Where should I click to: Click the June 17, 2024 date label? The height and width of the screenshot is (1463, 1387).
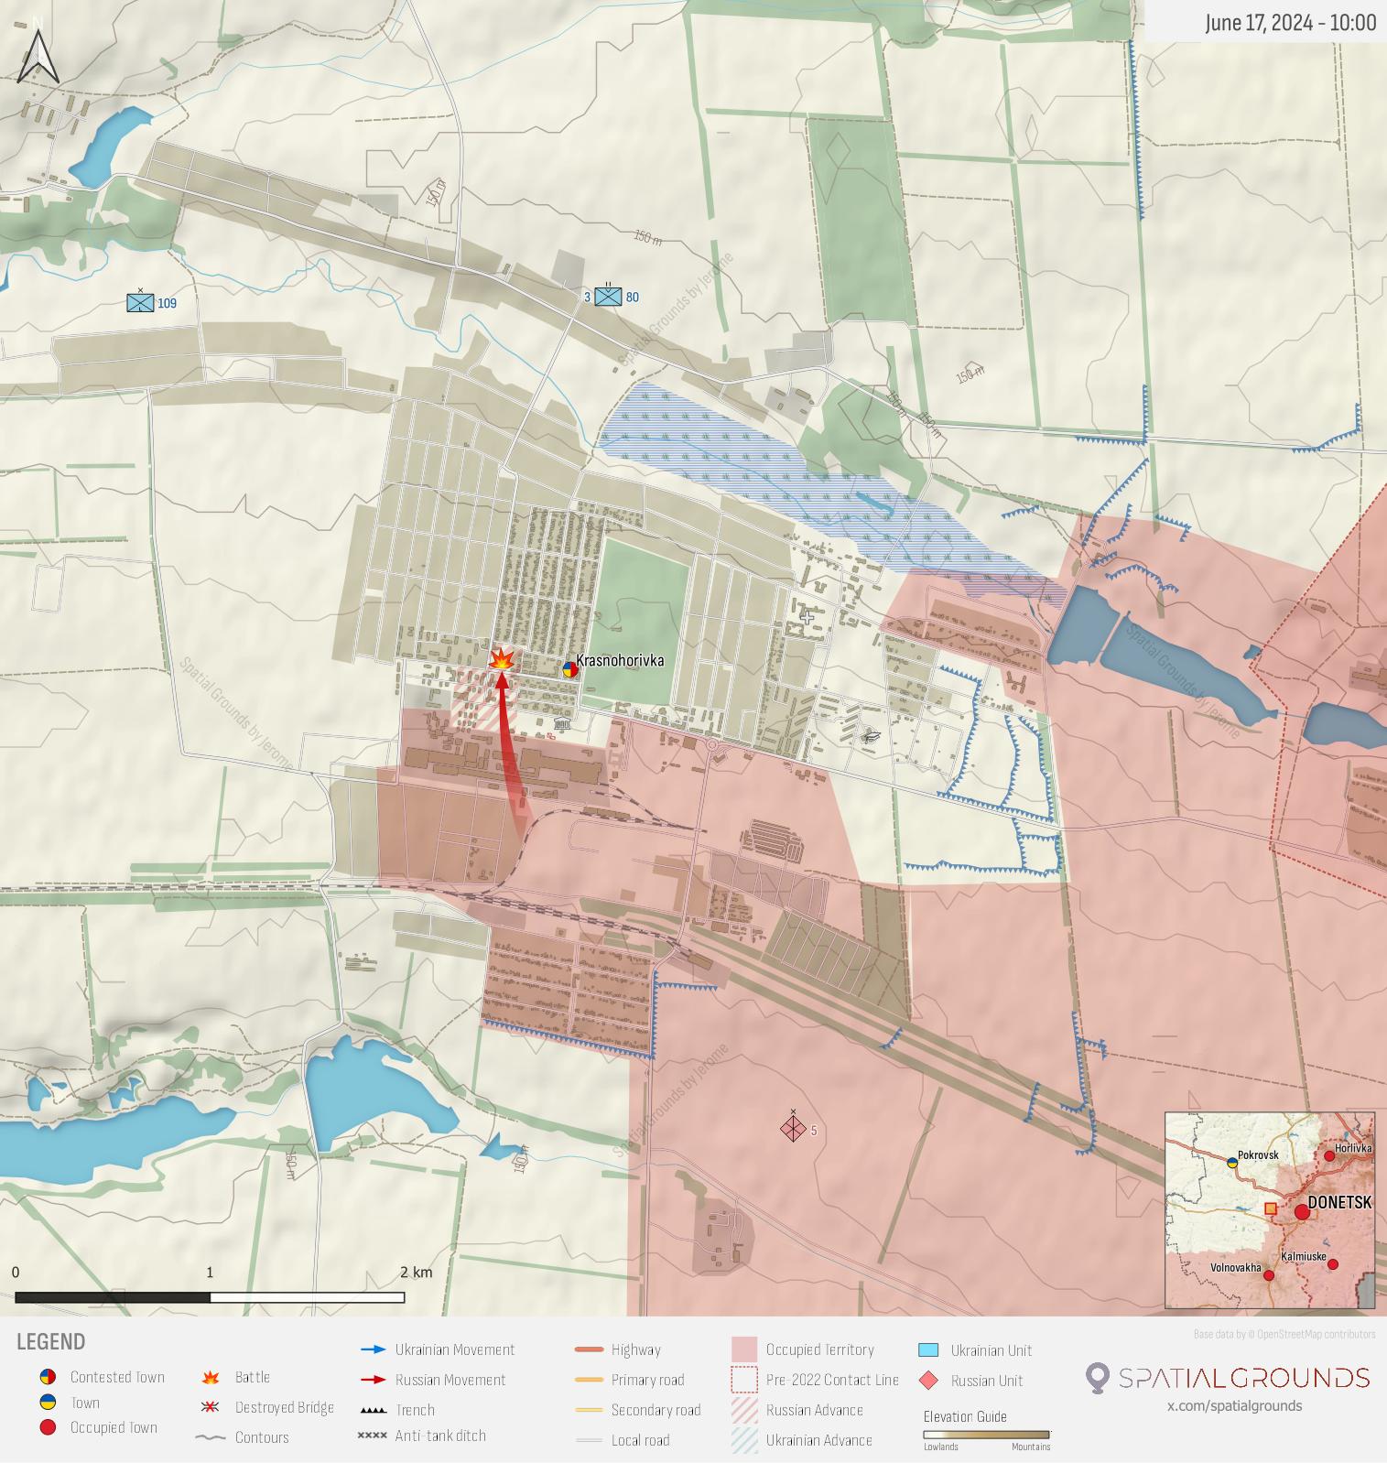point(1290,22)
